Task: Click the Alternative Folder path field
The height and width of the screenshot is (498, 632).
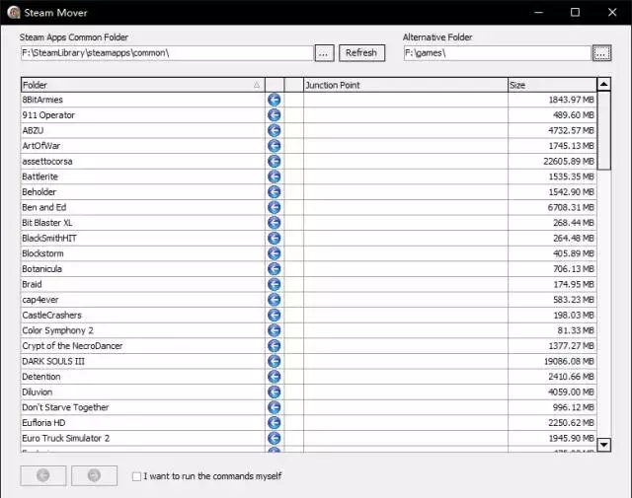Action: tap(498, 53)
